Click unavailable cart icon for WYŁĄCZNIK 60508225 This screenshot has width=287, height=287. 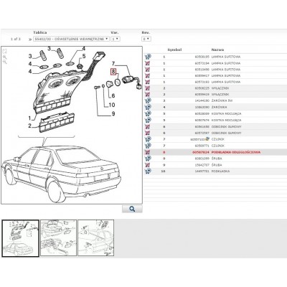[x=148, y=88]
